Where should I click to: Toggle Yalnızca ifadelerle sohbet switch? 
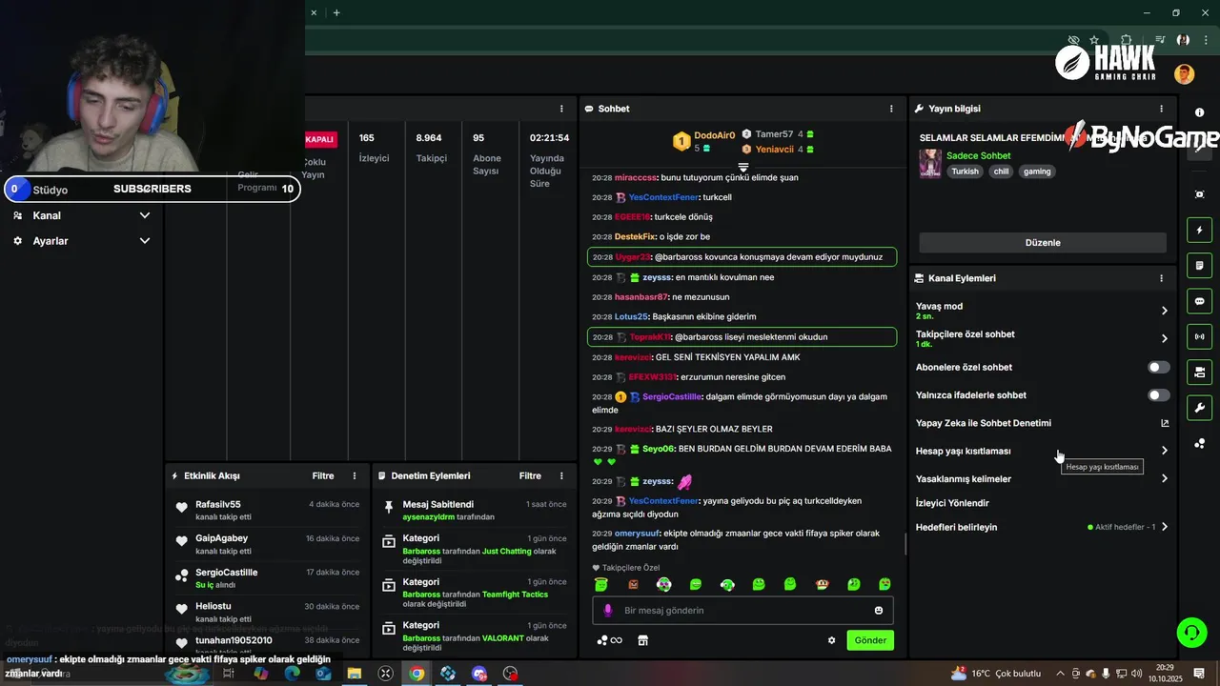[x=1158, y=395]
